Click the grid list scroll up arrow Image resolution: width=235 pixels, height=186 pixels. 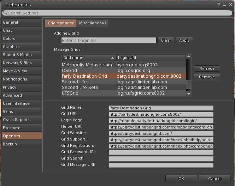[x=189, y=56]
